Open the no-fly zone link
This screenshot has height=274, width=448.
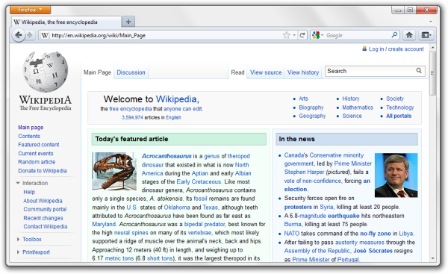click(376, 234)
